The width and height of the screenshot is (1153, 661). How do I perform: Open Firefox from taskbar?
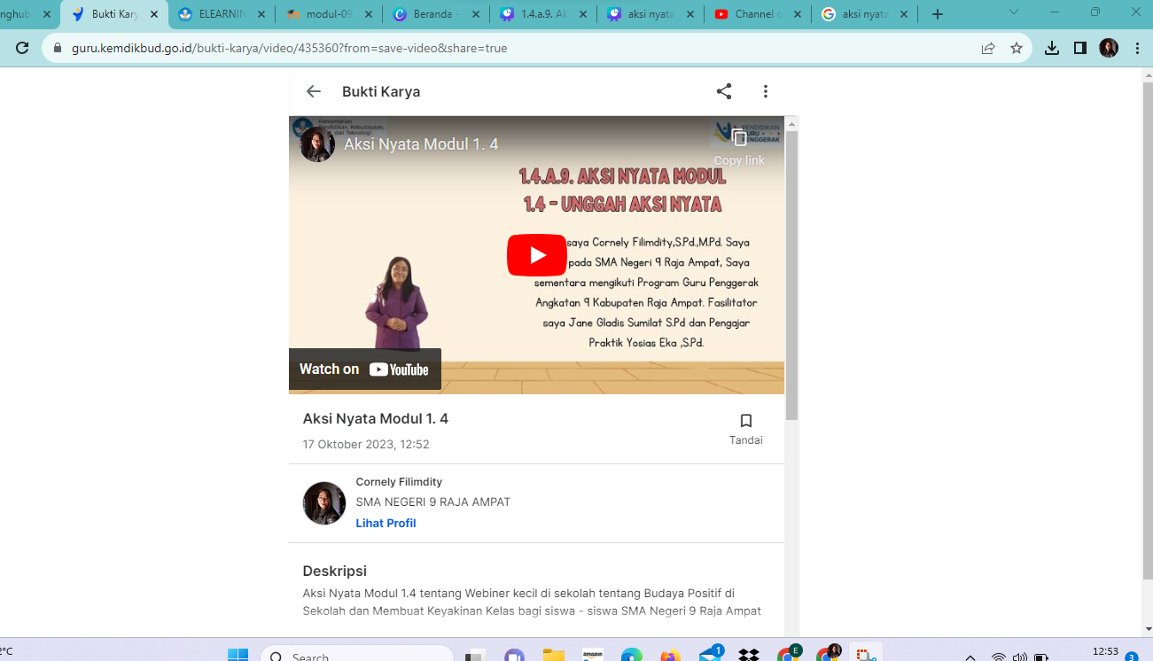[671, 656]
